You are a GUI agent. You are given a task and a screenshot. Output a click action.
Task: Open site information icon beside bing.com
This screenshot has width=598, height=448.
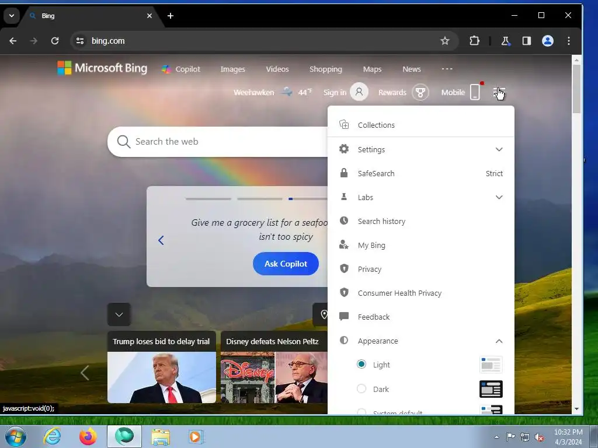79,41
